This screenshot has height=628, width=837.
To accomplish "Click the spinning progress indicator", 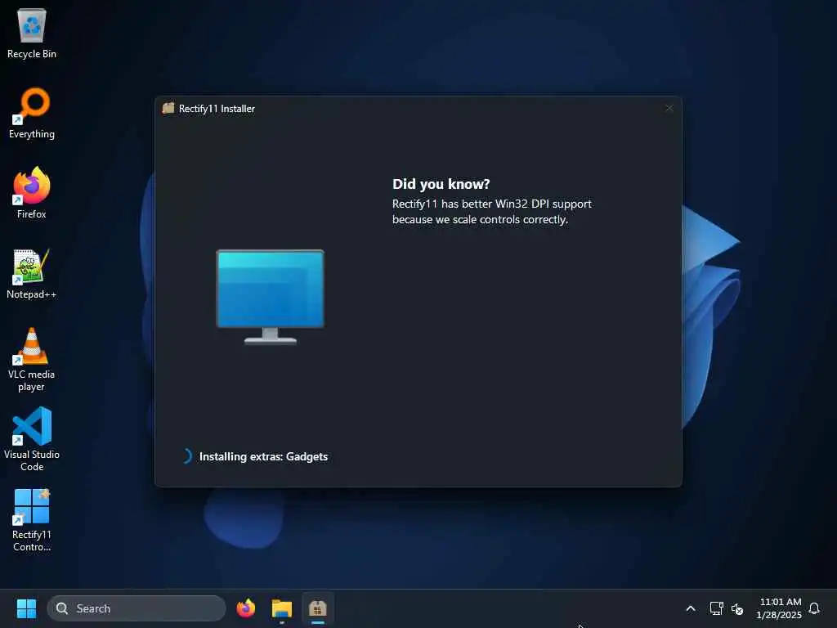I will [186, 456].
